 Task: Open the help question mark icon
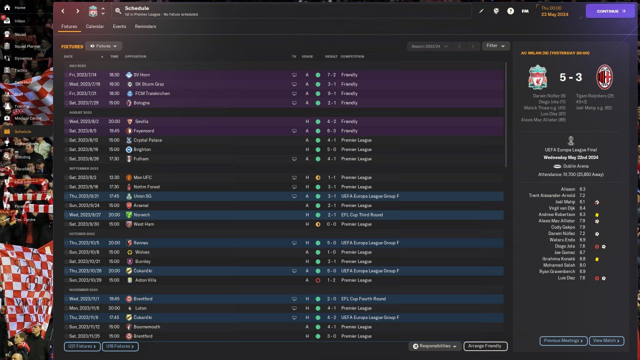(x=510, y=11)
